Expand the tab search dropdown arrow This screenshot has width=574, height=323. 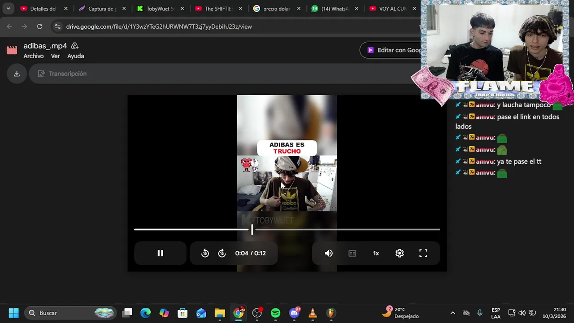(x=8, y=9)
